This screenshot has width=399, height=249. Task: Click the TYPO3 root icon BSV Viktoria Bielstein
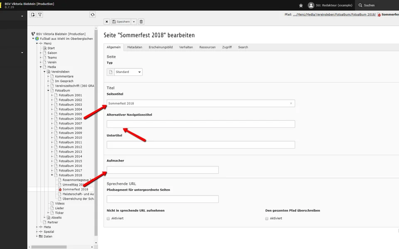[33, 34]
